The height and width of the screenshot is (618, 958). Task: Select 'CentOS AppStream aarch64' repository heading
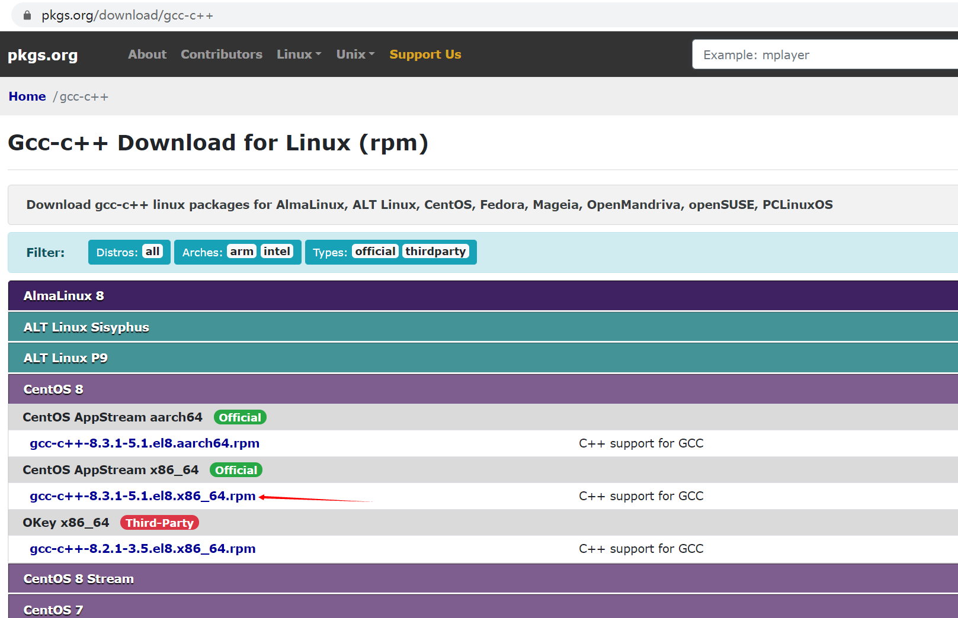tap(113, 417)
